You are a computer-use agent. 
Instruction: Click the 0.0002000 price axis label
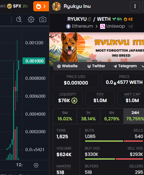(35, 132)
